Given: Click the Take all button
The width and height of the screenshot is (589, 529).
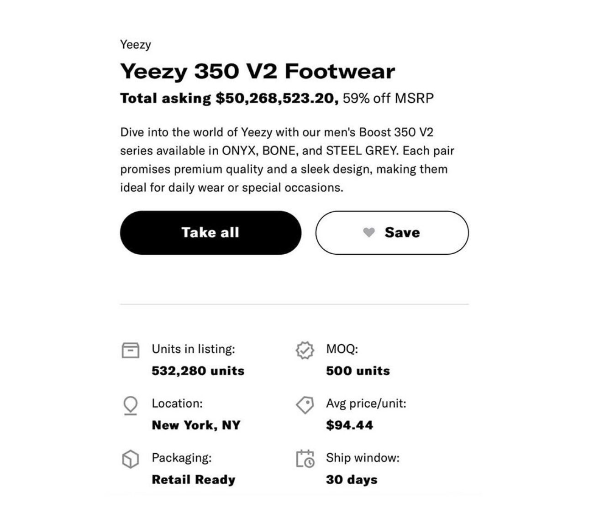Looking at the screenshot, I should [x=210, y=232].
